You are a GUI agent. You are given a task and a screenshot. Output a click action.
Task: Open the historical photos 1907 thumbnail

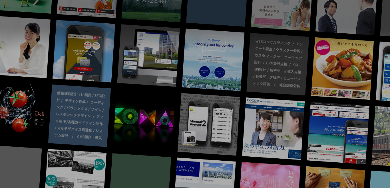76,169
